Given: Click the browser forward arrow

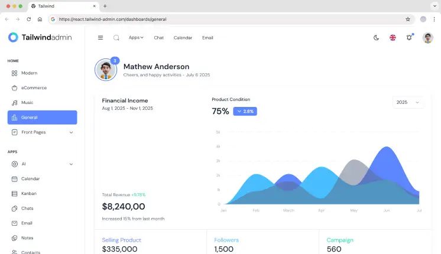Looking at the screenshot, I should (x=18, y=19).
